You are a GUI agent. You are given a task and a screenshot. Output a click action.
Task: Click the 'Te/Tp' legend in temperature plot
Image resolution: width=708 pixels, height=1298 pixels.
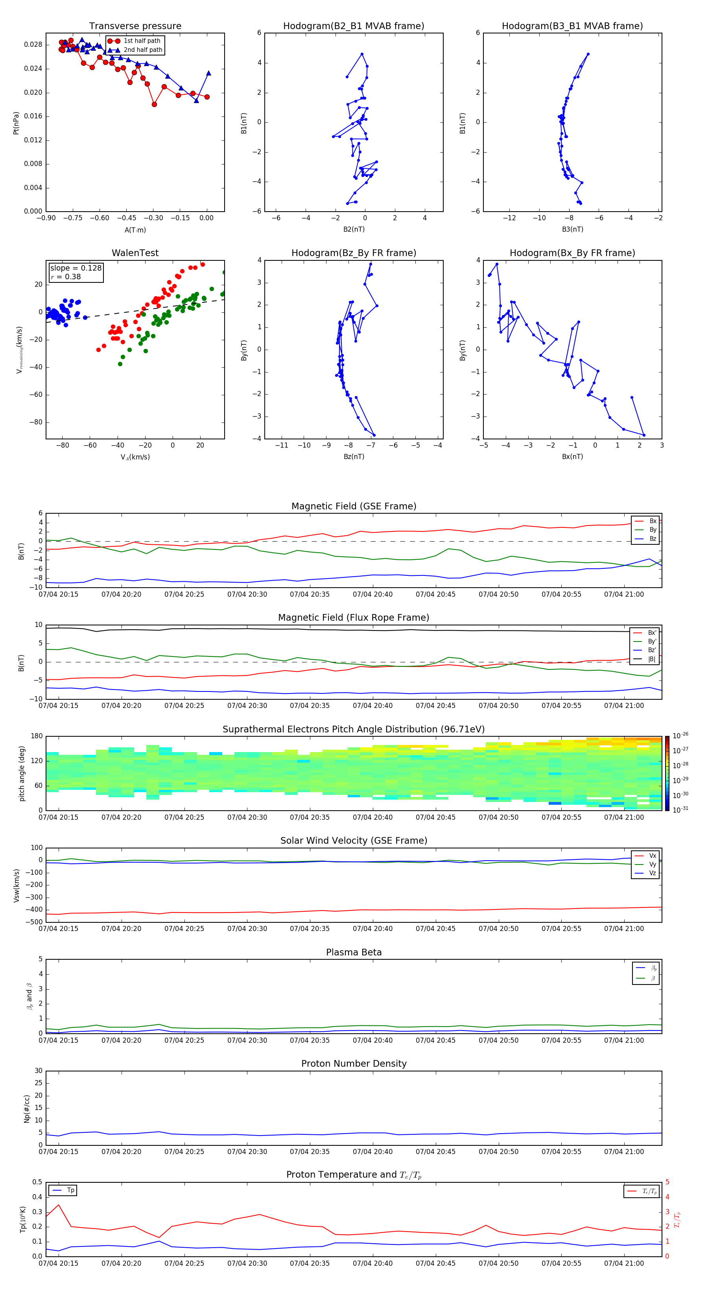tap(641, 1191)
